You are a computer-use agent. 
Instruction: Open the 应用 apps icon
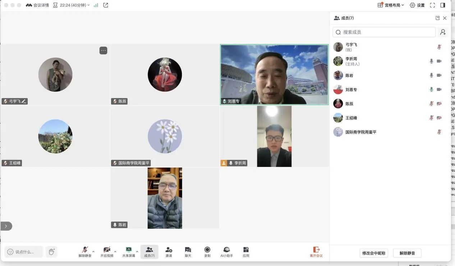click(x=246, y=252)
